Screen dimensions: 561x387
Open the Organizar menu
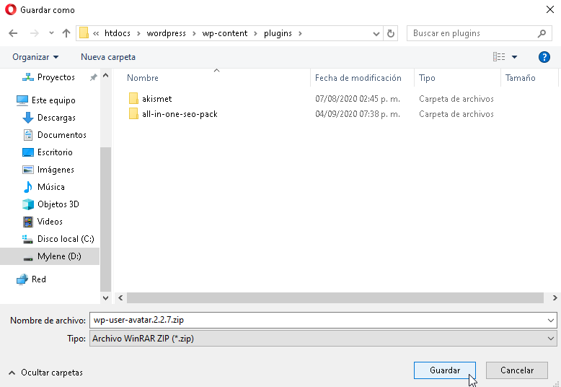click(x=35, y=57)
